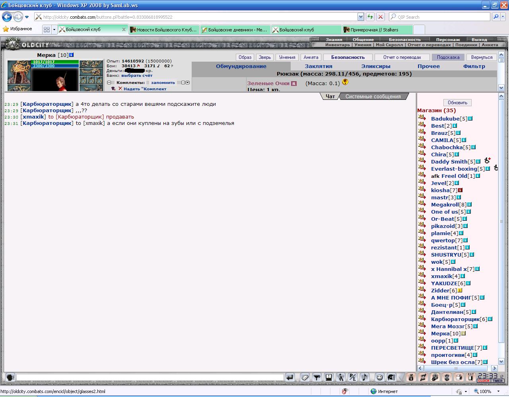This screenshot has height=397, width=509.
Task: Click the down arrow beside запомнить in Комплекты
Action: coord(188,82)
